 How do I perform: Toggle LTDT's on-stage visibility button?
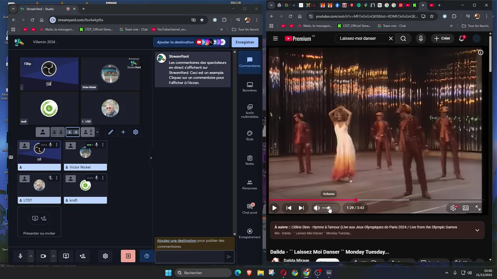click(24, 179)
